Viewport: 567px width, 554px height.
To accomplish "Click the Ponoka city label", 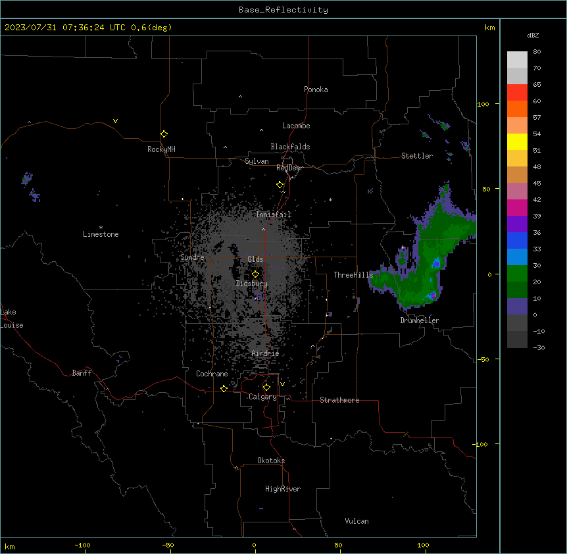I will [x=316, y=89].
